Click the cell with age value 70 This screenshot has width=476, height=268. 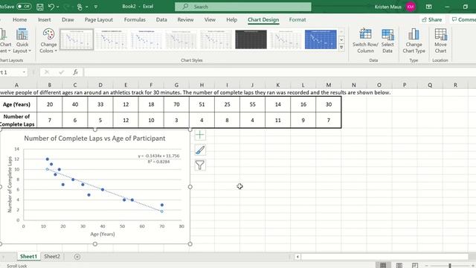tap(176, 104)
